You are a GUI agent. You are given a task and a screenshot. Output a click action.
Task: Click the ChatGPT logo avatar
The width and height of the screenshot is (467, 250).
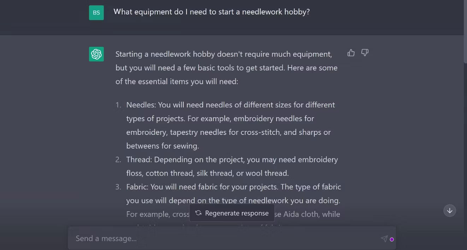(x=96, y=54)
